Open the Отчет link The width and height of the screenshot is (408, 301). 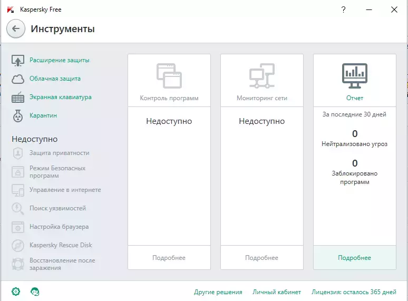[355, 98]
